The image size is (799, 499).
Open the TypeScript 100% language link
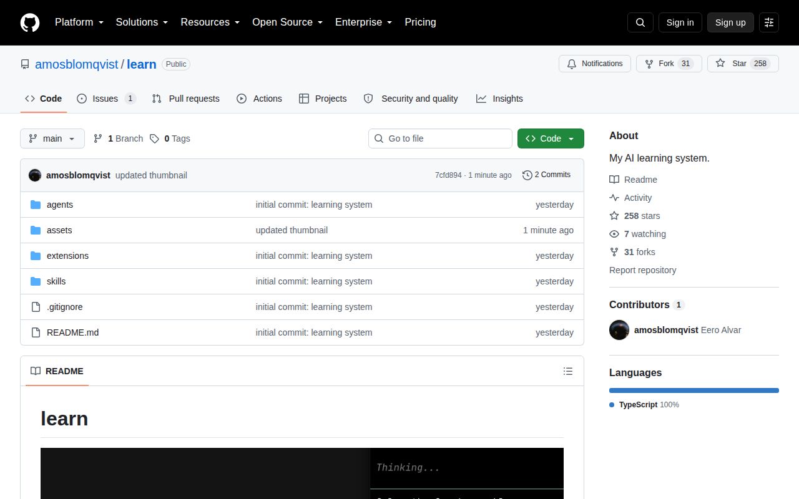644,405
